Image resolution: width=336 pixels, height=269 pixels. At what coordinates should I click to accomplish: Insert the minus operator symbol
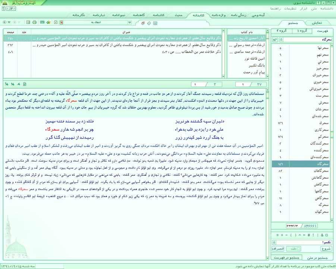tap(286, 235)
